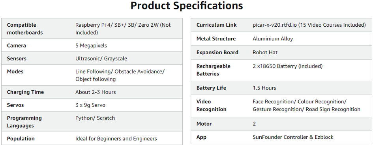
Task: Select the Compatible motherboards label
Action: 25,29
